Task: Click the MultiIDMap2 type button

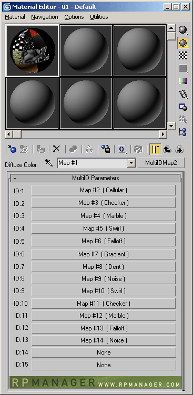Action: pos(161,163)
